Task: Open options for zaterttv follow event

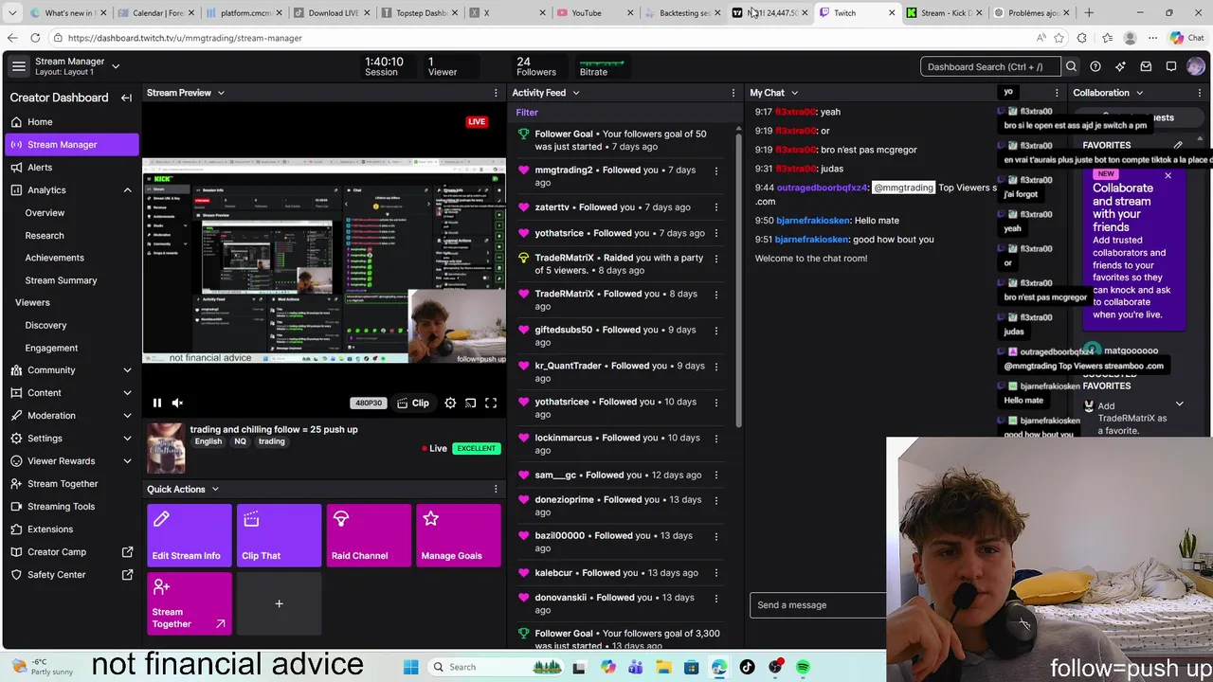Action: (x=715, y=207)
